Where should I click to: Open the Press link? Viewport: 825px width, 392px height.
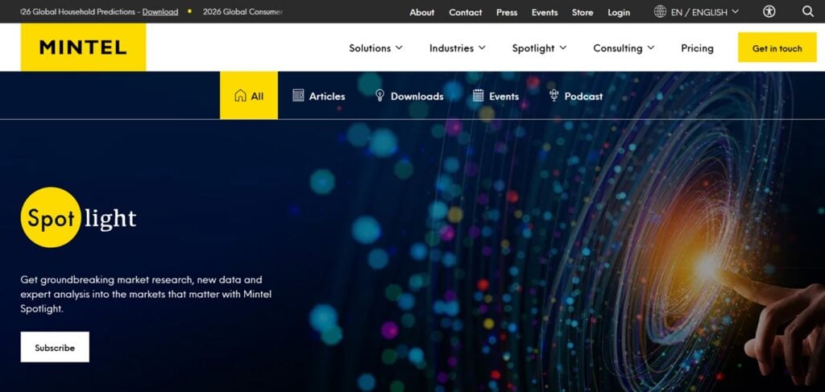[x=507, y=12]
